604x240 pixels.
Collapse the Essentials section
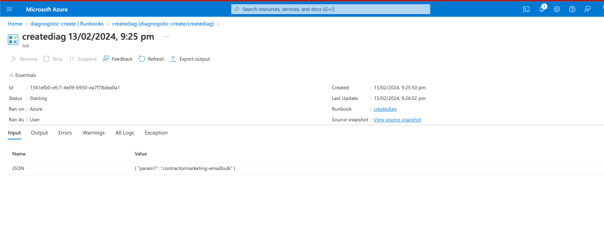[22, 75]
